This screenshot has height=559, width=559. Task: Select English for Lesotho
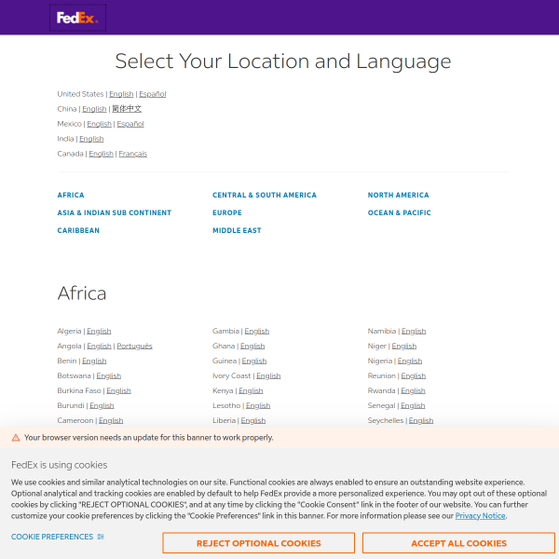pos(258,406)
